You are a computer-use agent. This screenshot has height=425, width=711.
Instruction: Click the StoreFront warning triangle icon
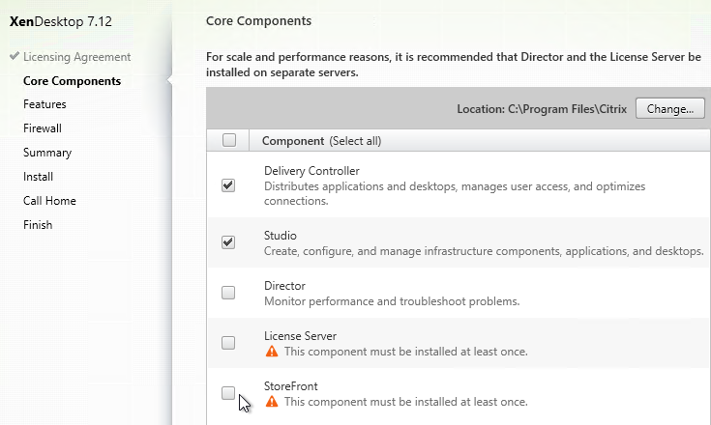click(272, 402)
